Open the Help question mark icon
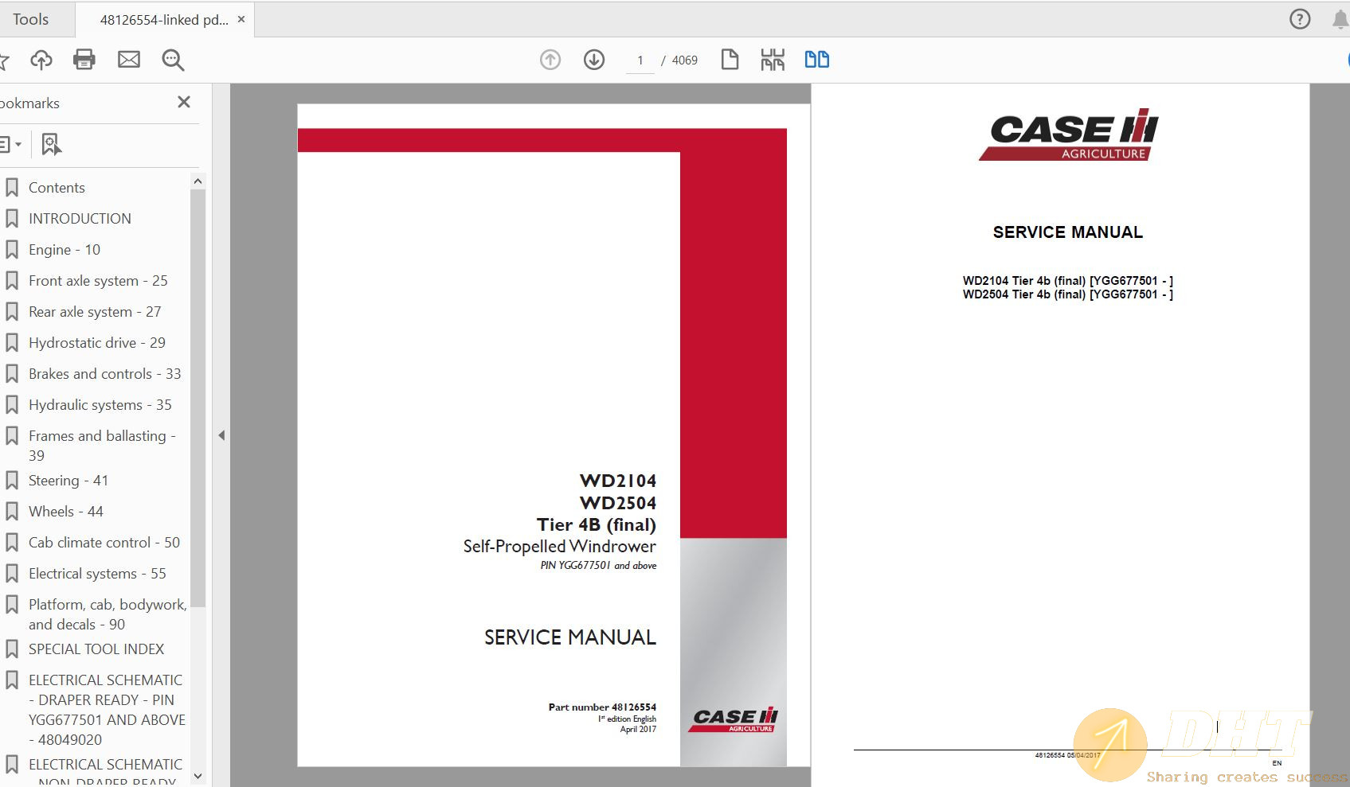1350x787 pixels. pos(1300,19)
